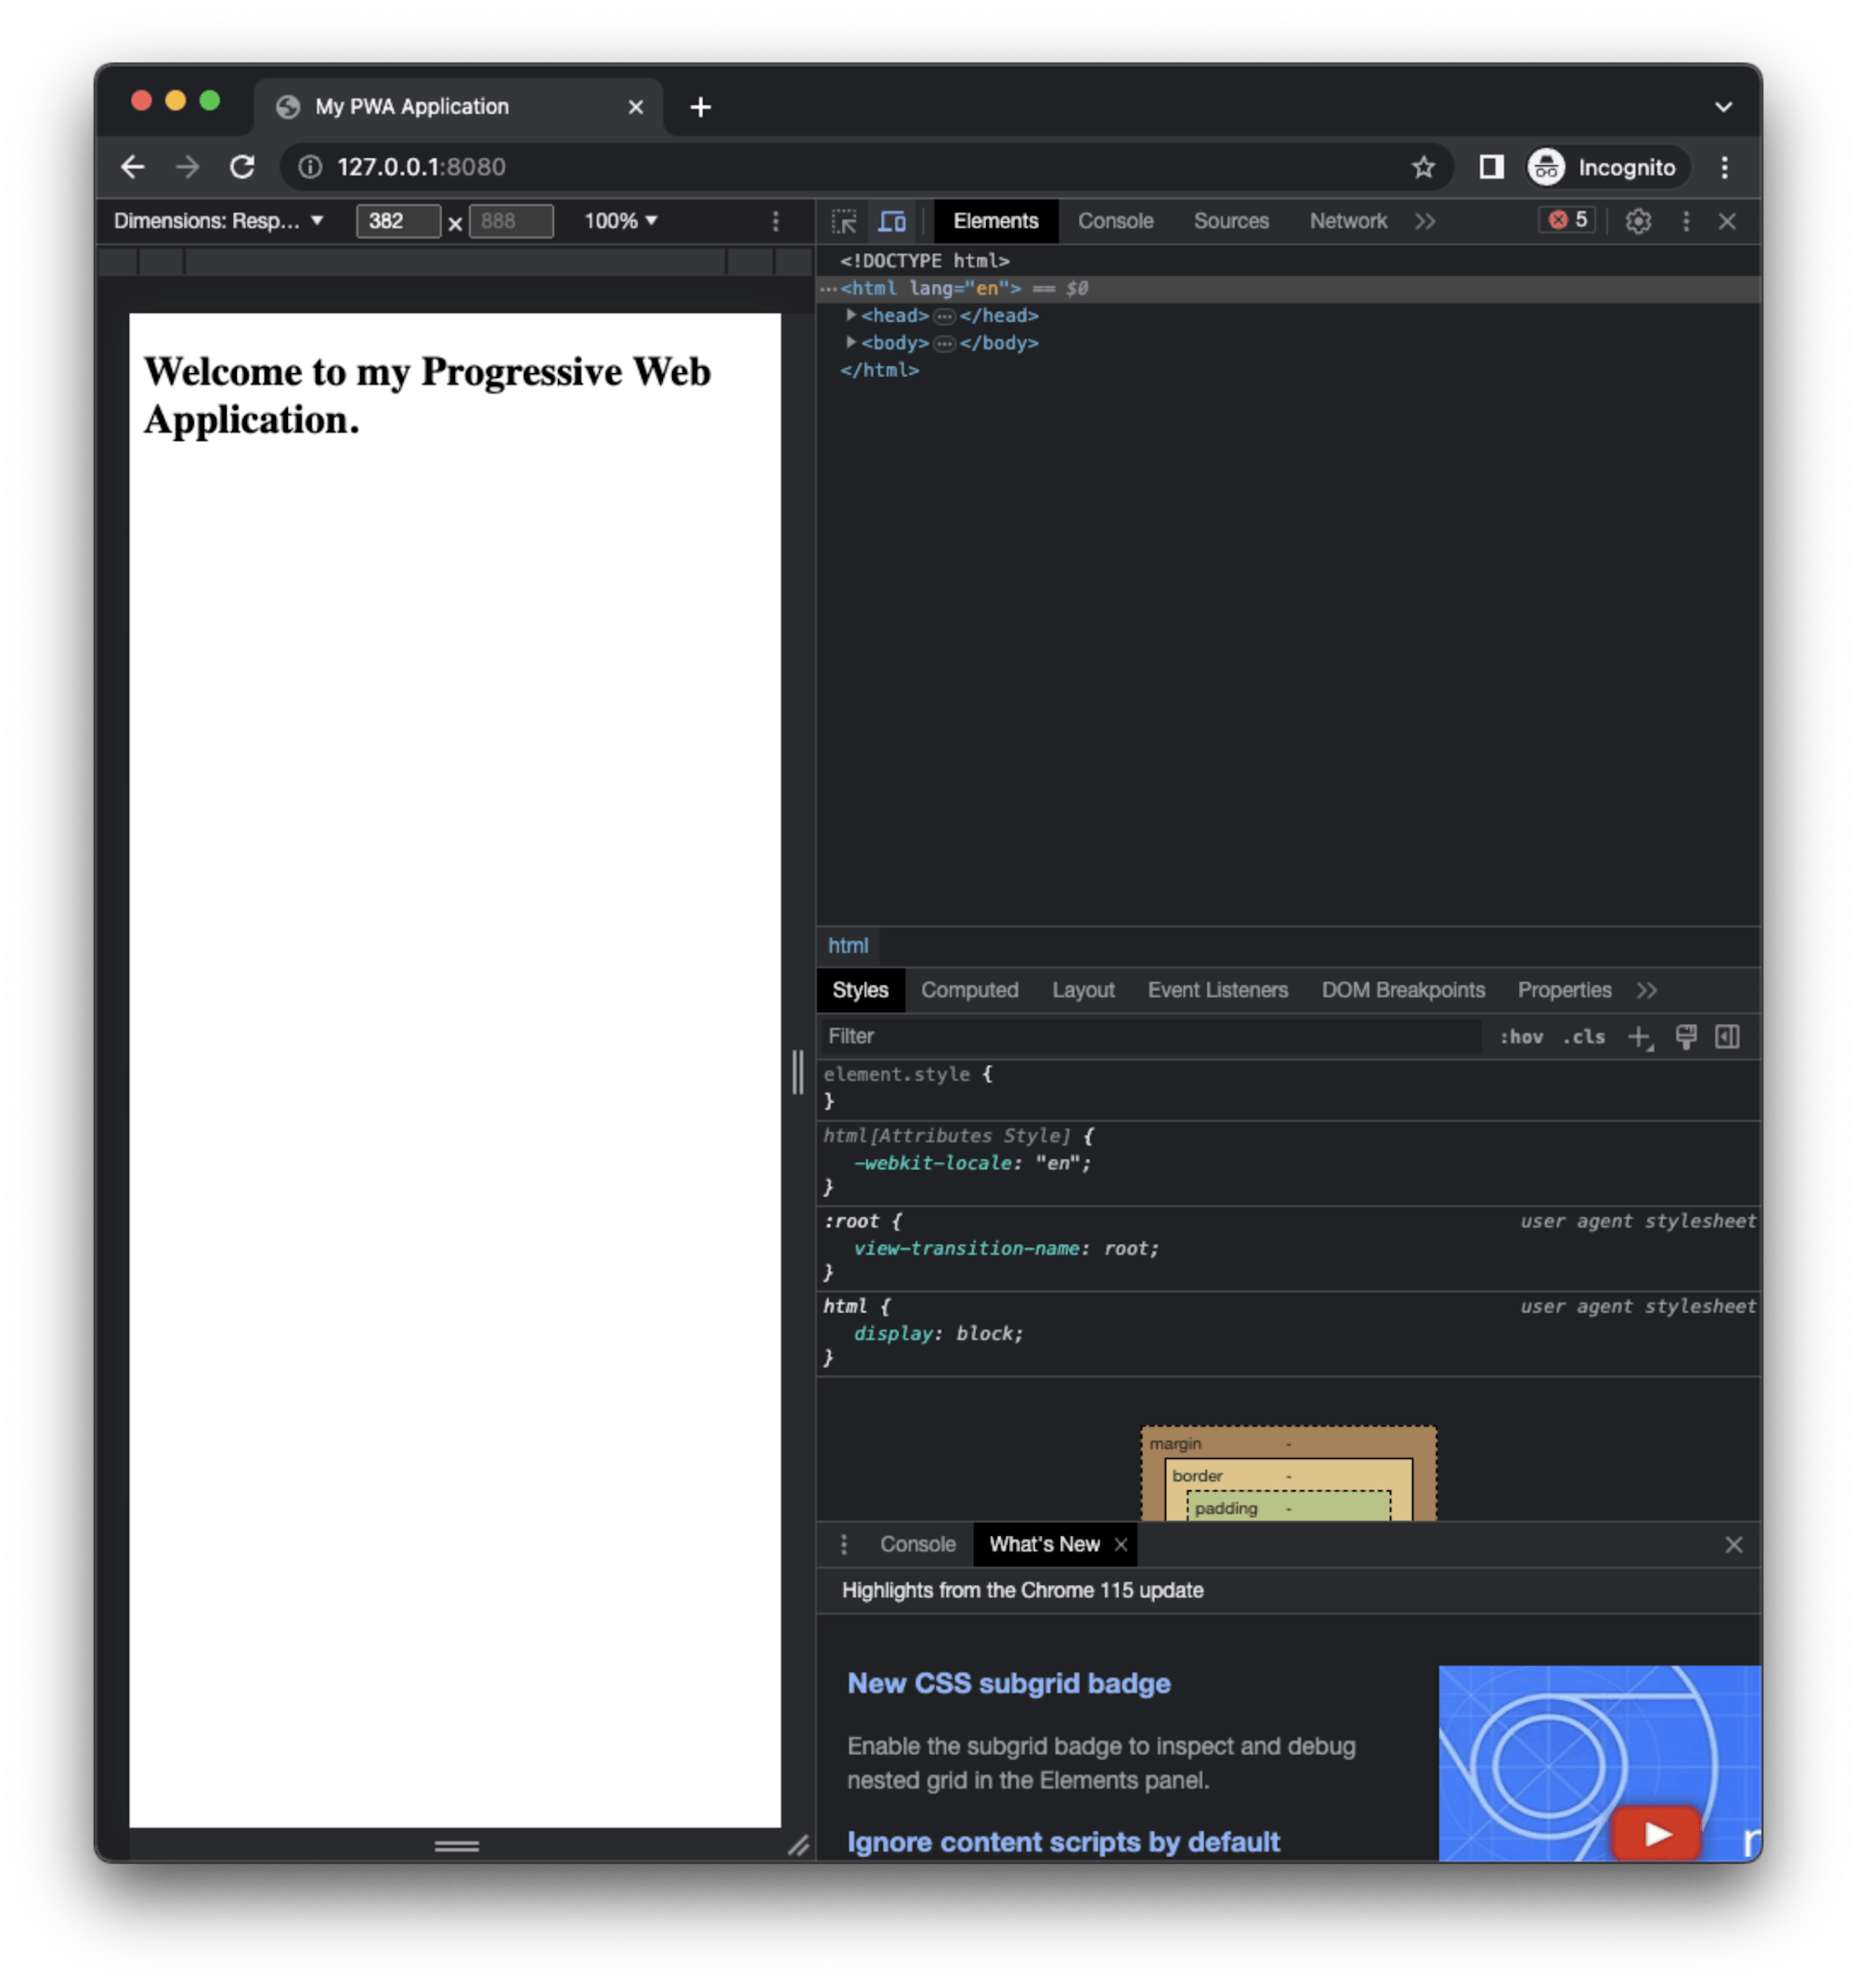Toggle print styles rendering icon

pos(1686,1037)
